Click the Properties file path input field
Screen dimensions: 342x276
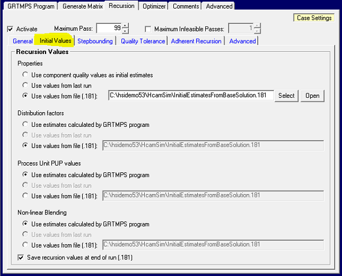[x=191, y=96]
